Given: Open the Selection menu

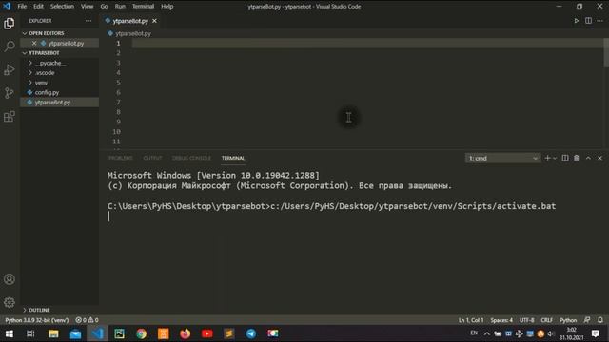Looking at the screenshot, I should (62, 7).
